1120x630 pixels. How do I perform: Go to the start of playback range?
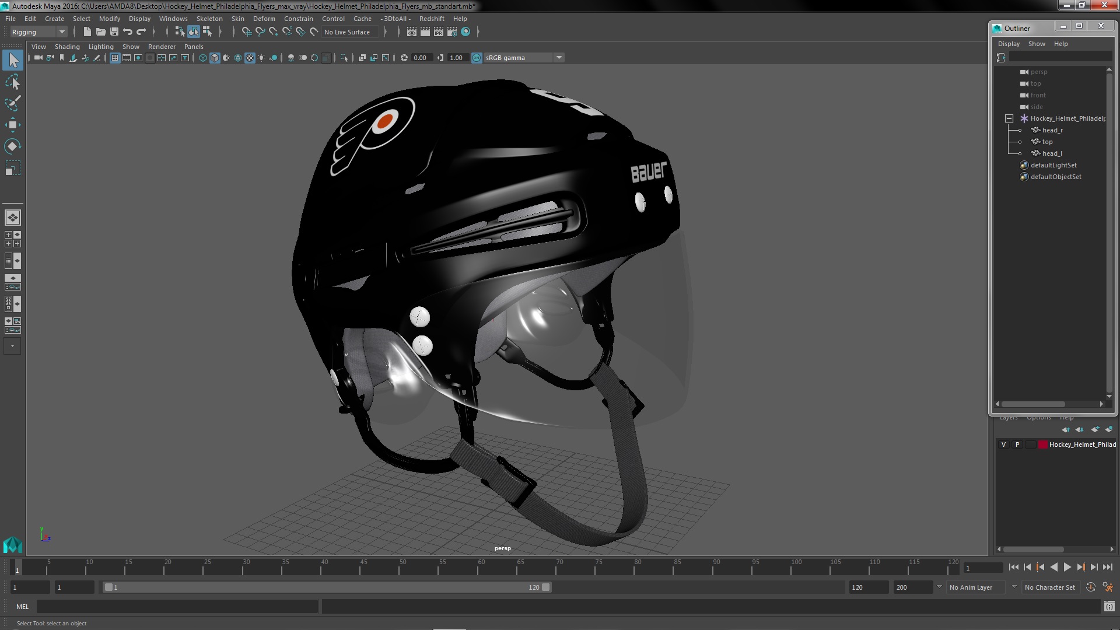tap(1014, 567)
